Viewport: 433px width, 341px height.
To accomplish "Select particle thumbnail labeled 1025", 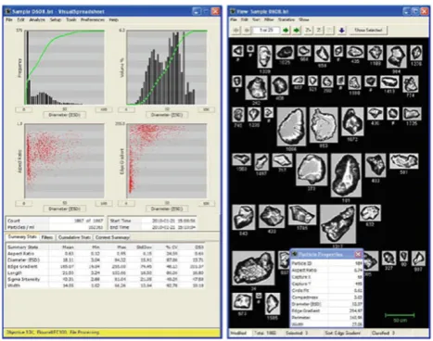I will [x=285, y=52].
